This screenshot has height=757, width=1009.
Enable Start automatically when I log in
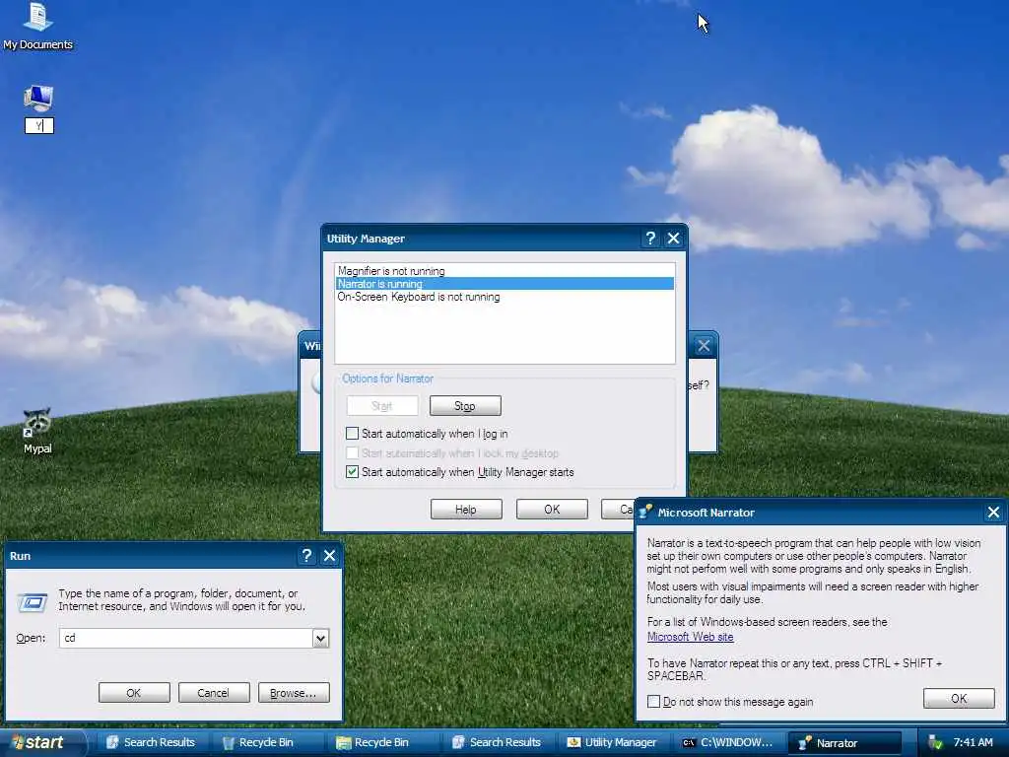(352, 434)
